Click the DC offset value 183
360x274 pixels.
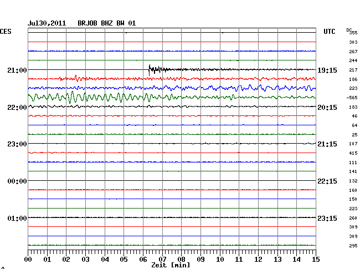click(x=353, y=107)
